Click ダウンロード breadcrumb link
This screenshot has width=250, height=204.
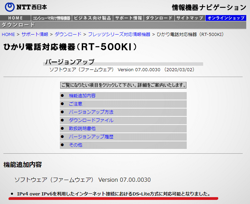[68, 34]
